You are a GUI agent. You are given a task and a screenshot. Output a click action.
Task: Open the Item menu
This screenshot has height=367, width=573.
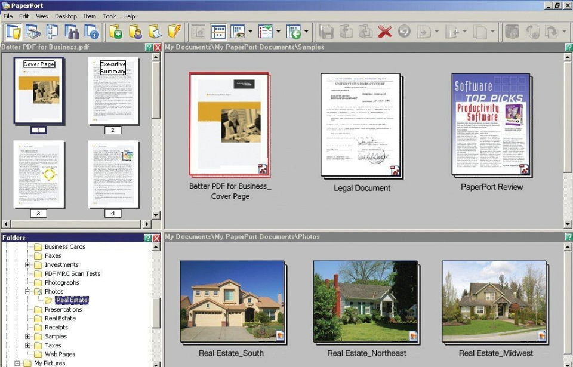[90, 16]
